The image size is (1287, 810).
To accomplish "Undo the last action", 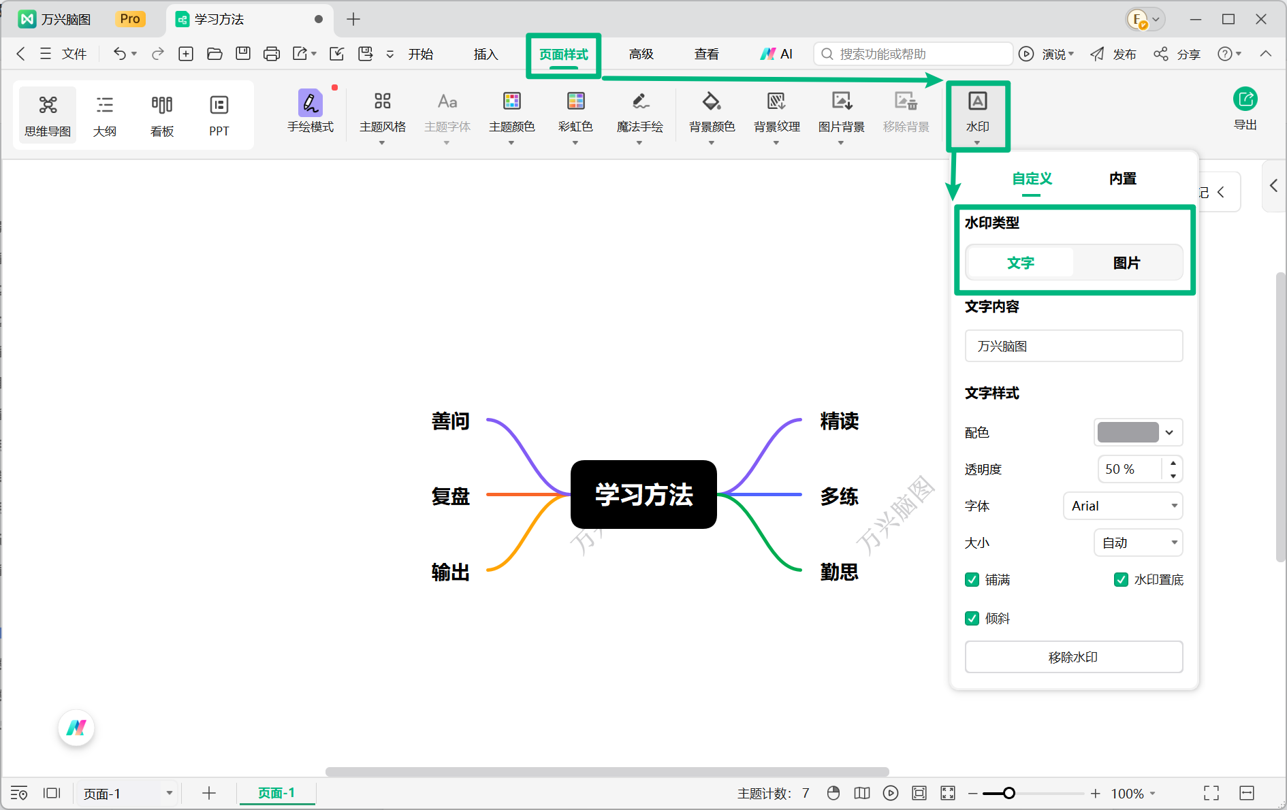I will pyautogui.click(x=119, y=54).
